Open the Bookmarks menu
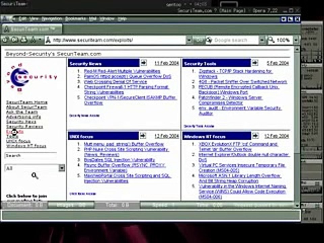The height and width of the screenshot is (243, 324). (75, 19)
